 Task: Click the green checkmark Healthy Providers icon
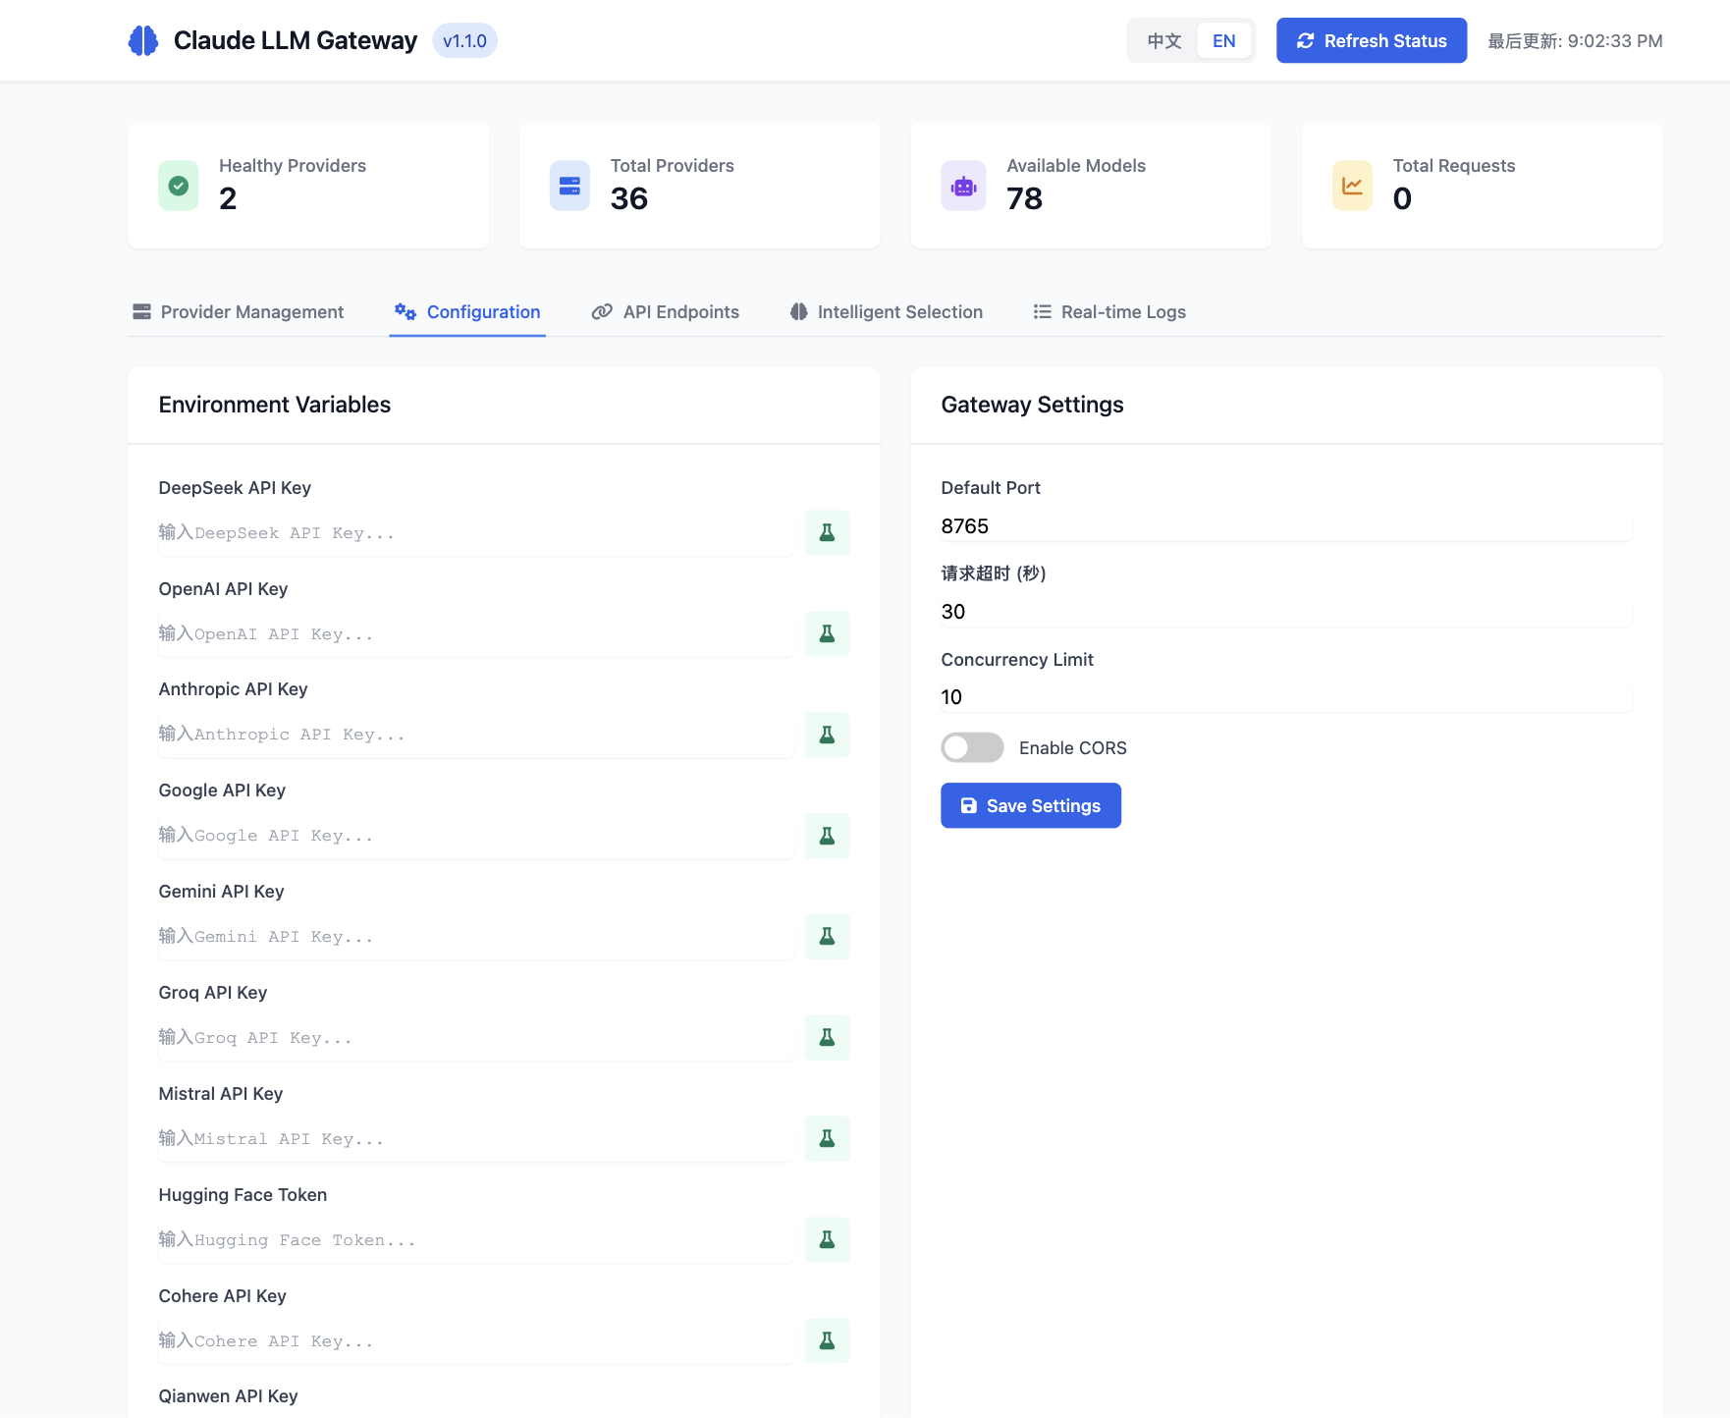point(179,186)
